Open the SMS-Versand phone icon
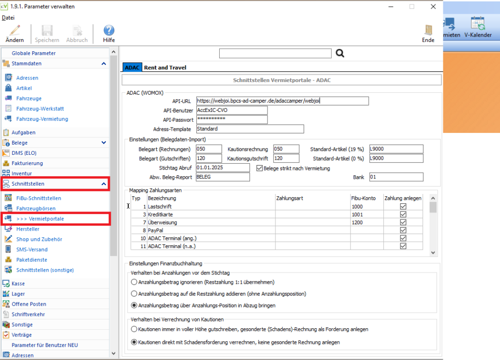Screen dimensions: 500x360 coord(8,249)
